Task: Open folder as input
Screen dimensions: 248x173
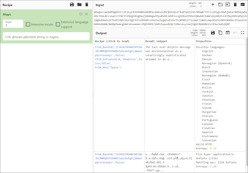Action: tap(220, 5)
